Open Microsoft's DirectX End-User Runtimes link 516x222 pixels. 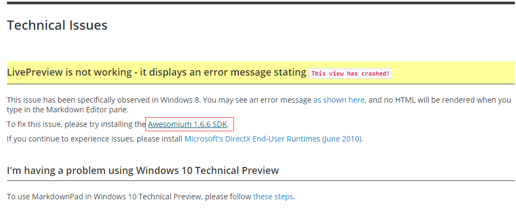273,139
